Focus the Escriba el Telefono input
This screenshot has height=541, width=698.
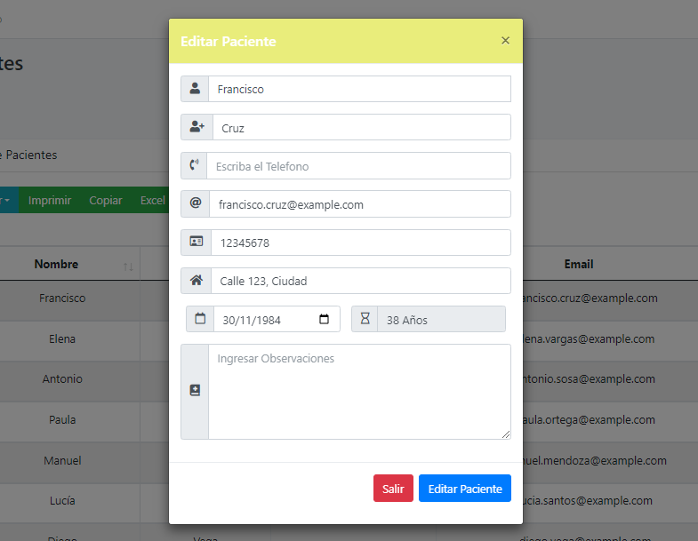pos(359,166)
